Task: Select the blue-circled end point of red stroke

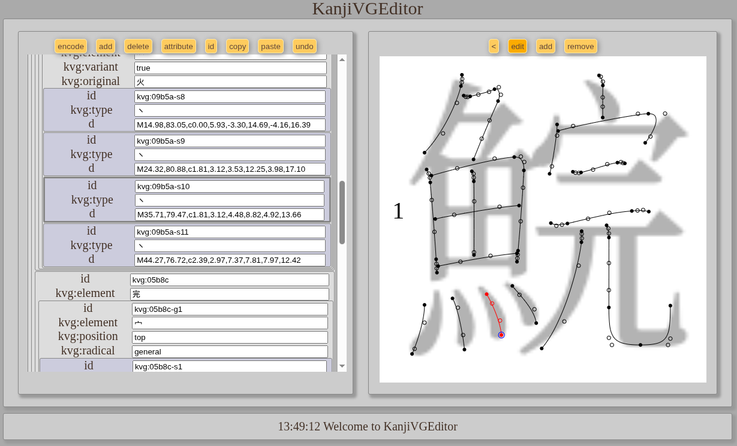Action: [x=501, y=335]
